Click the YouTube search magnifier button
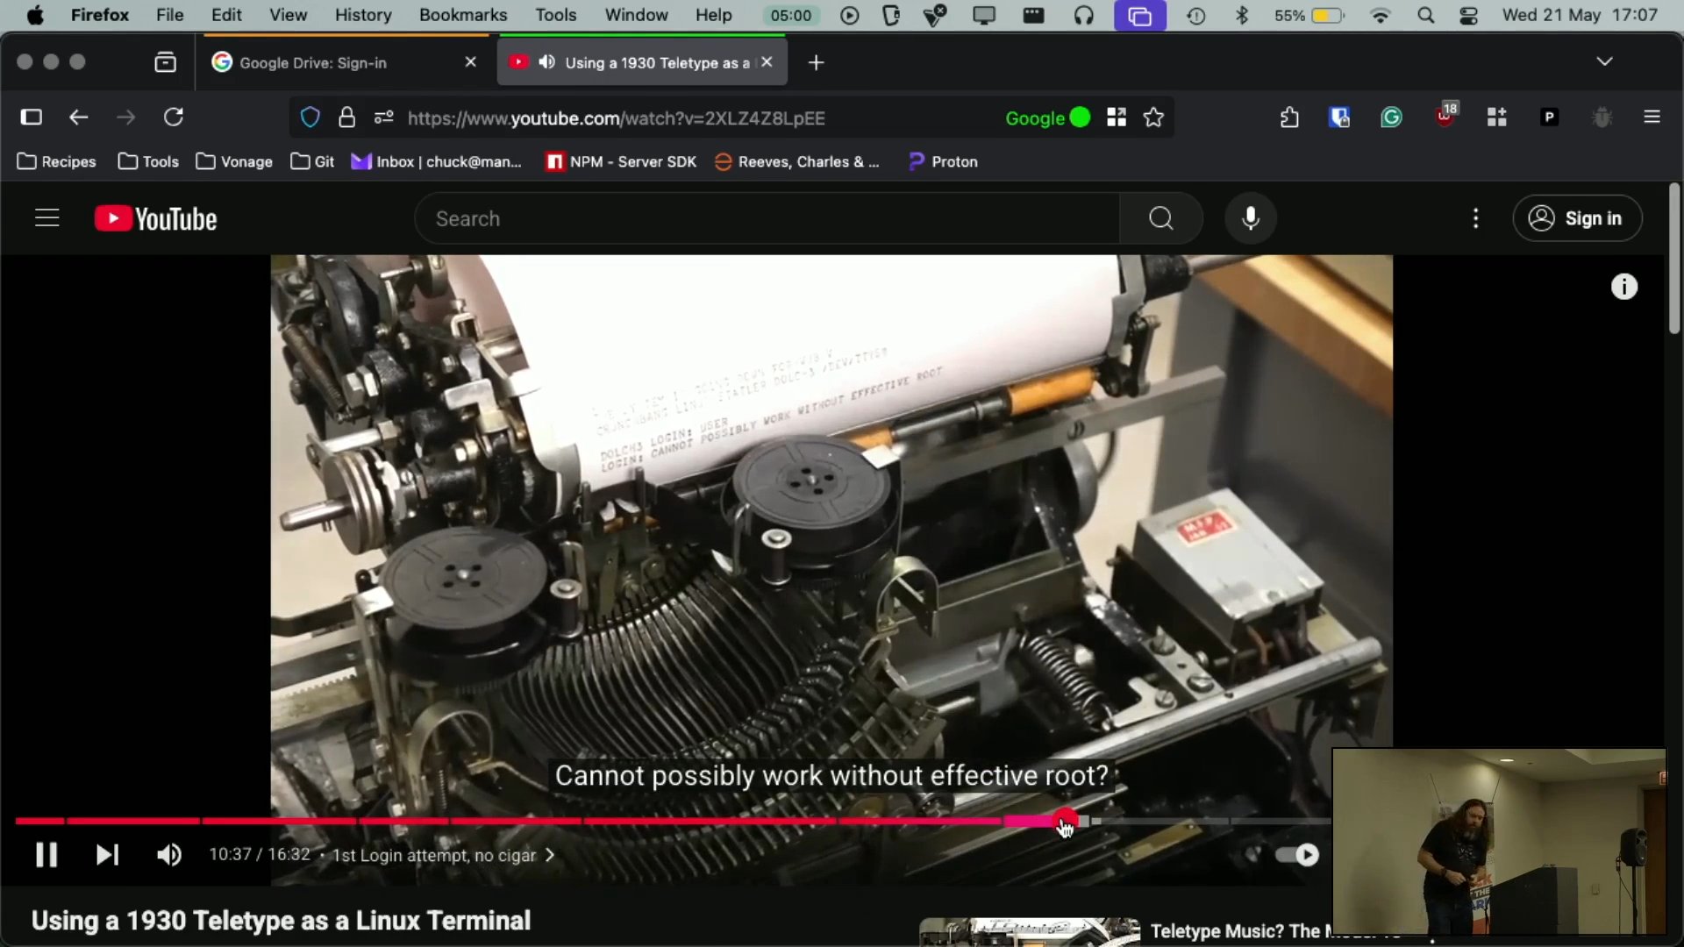The width and height of the screenshot is (1684, 947). tap(1160, 218)
